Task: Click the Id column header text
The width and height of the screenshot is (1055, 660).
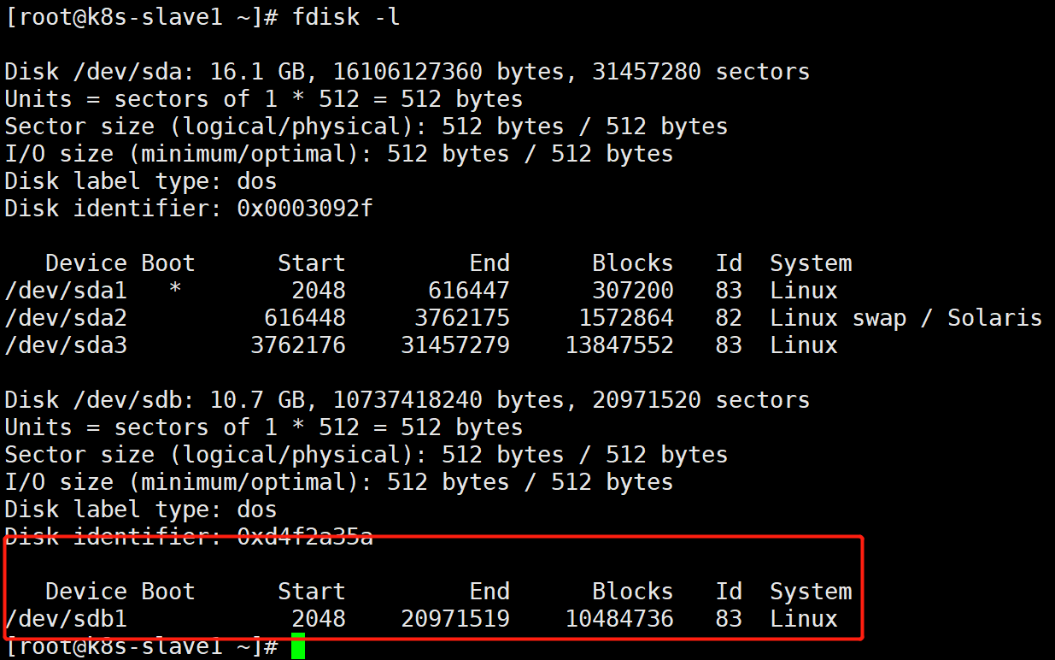Action: [x=729, y=262]
